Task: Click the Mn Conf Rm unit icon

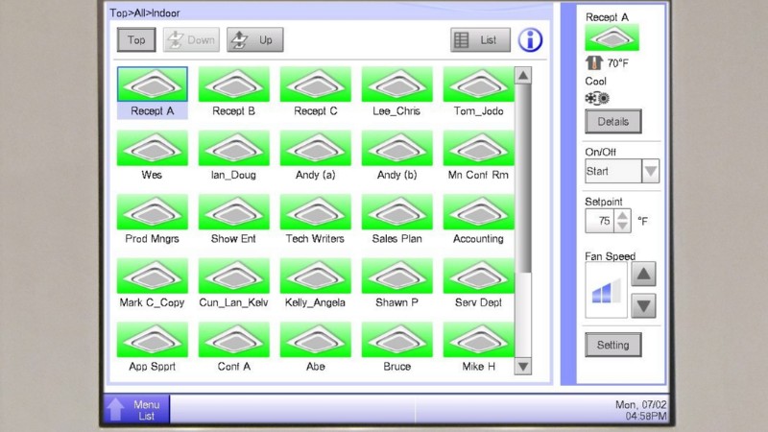Action: pos(478,149)
